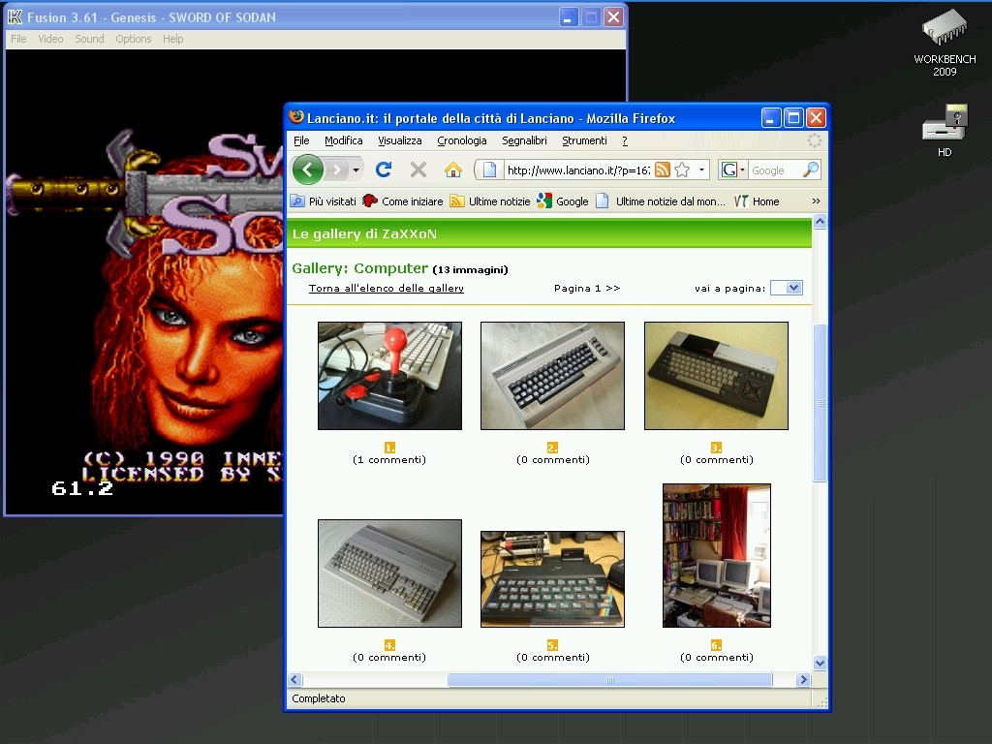Open Help menu in Fusion window
The height and width of the screenshot is (744, 992).
pyautogui.click(x=172, y=39)
